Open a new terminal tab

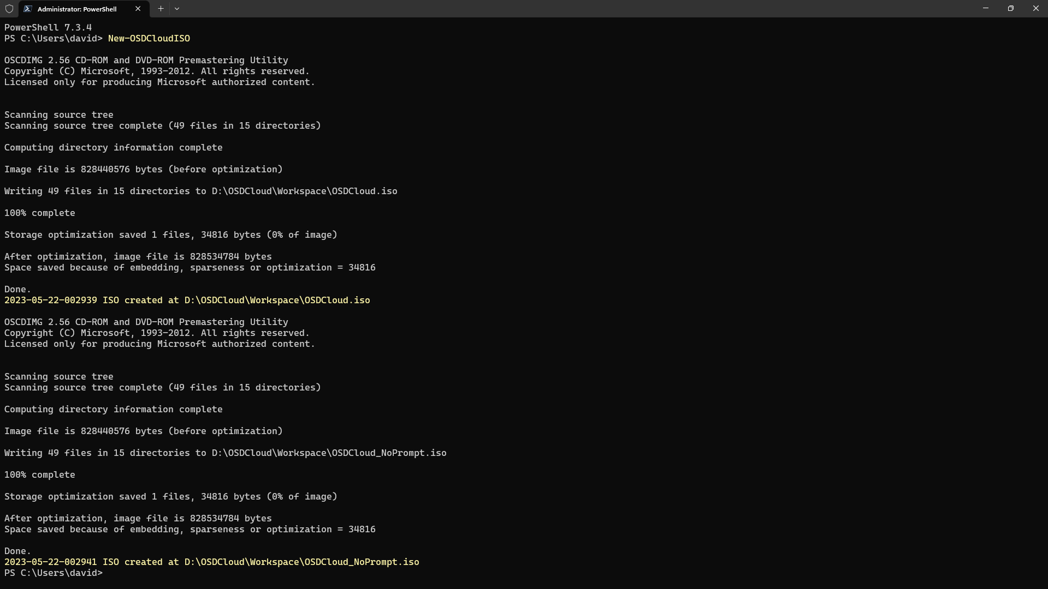click(161, 9)
